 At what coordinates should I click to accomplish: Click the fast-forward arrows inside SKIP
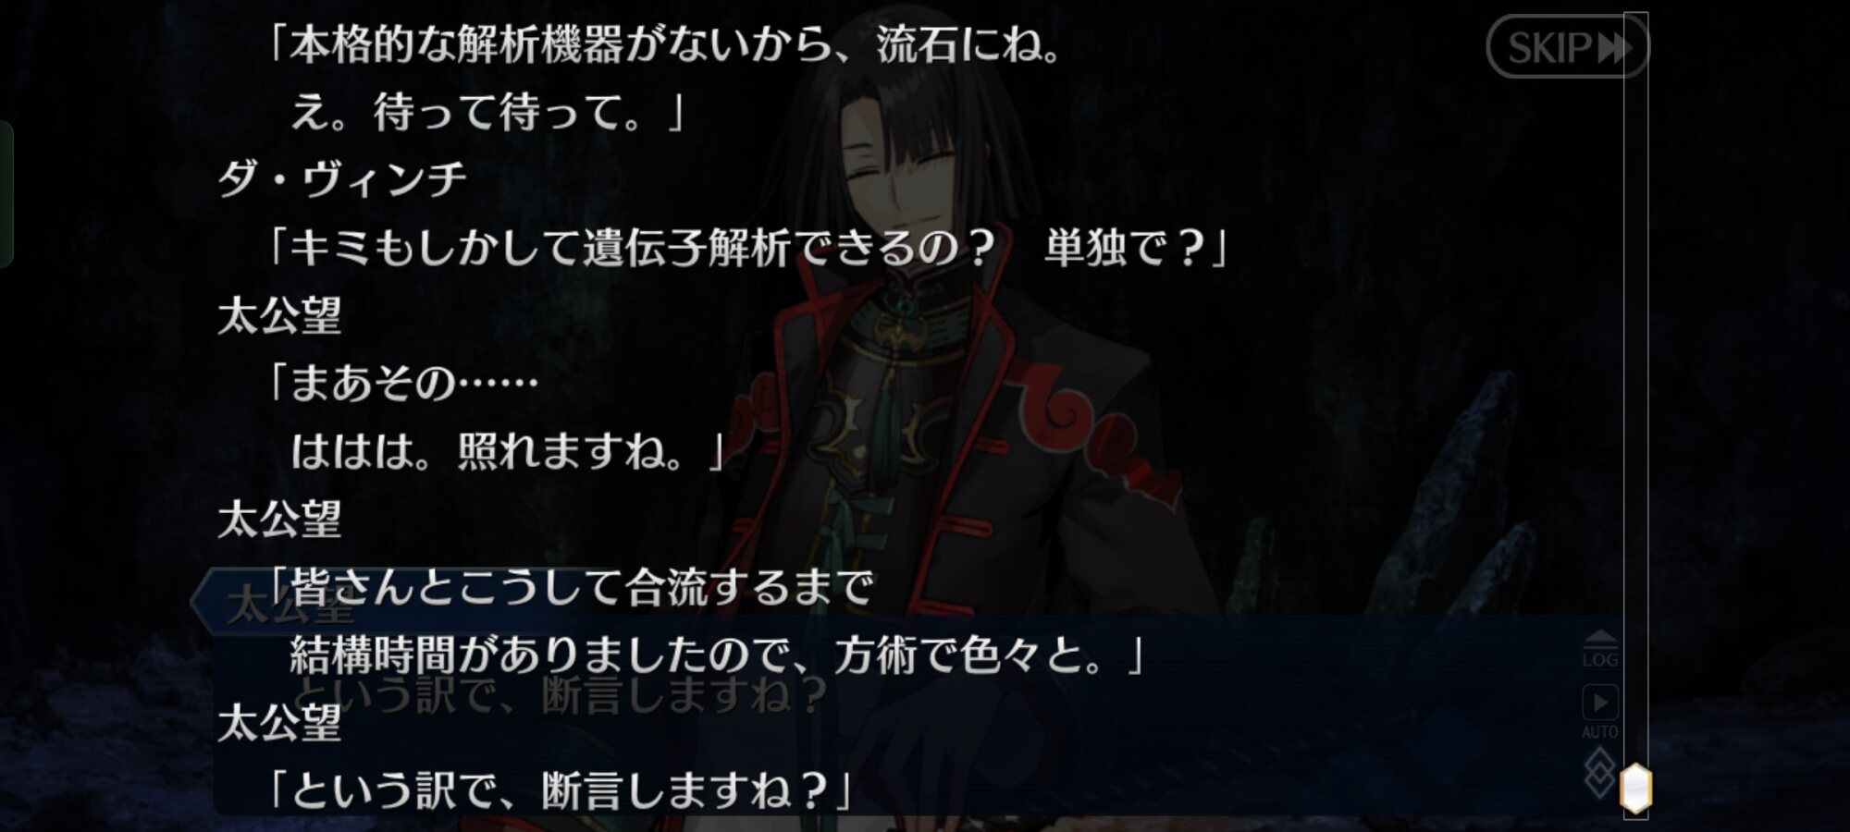click(x=1614, y=47)
